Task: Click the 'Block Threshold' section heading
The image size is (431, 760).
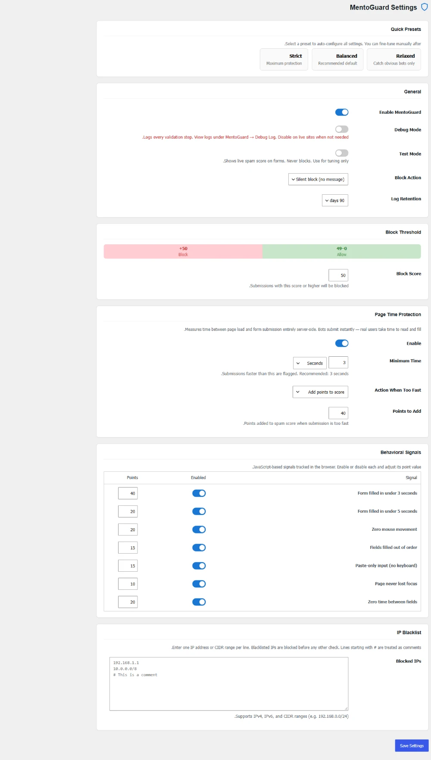Action: point(403,232)
